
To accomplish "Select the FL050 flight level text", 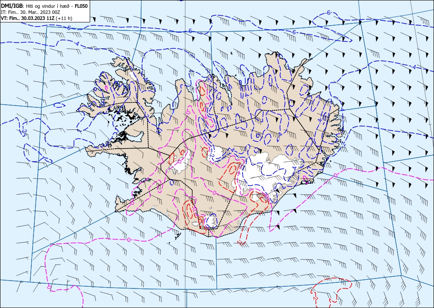I will point(81,6).
